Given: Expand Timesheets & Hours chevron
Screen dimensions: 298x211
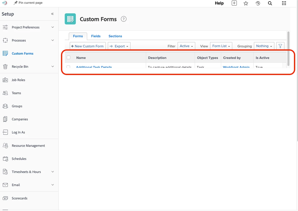Looking at the screenshot, I should [53, 172].
